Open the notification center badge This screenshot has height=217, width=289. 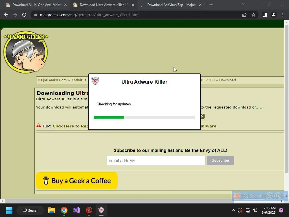281,210
